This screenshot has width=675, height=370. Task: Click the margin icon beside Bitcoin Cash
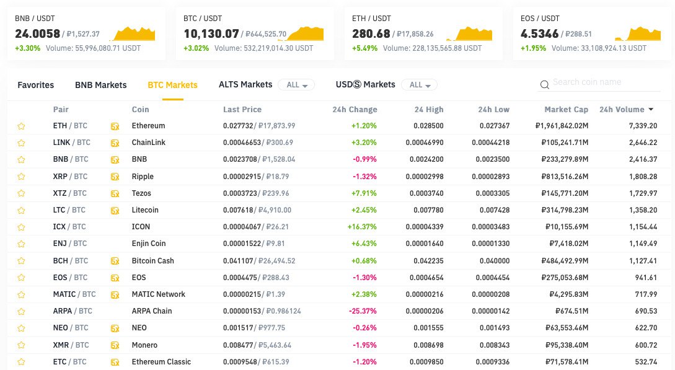click(115, 261)
